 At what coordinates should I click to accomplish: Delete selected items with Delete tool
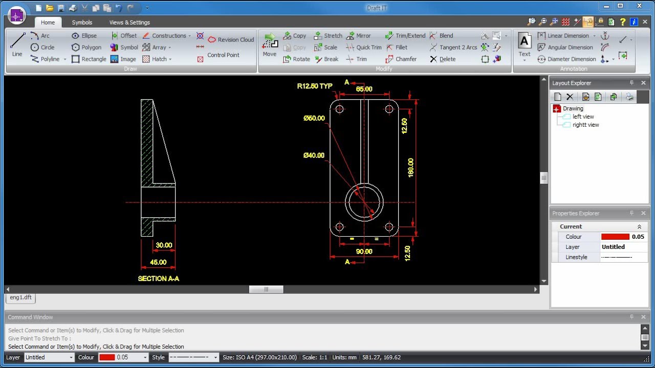[x=443, y=59]
